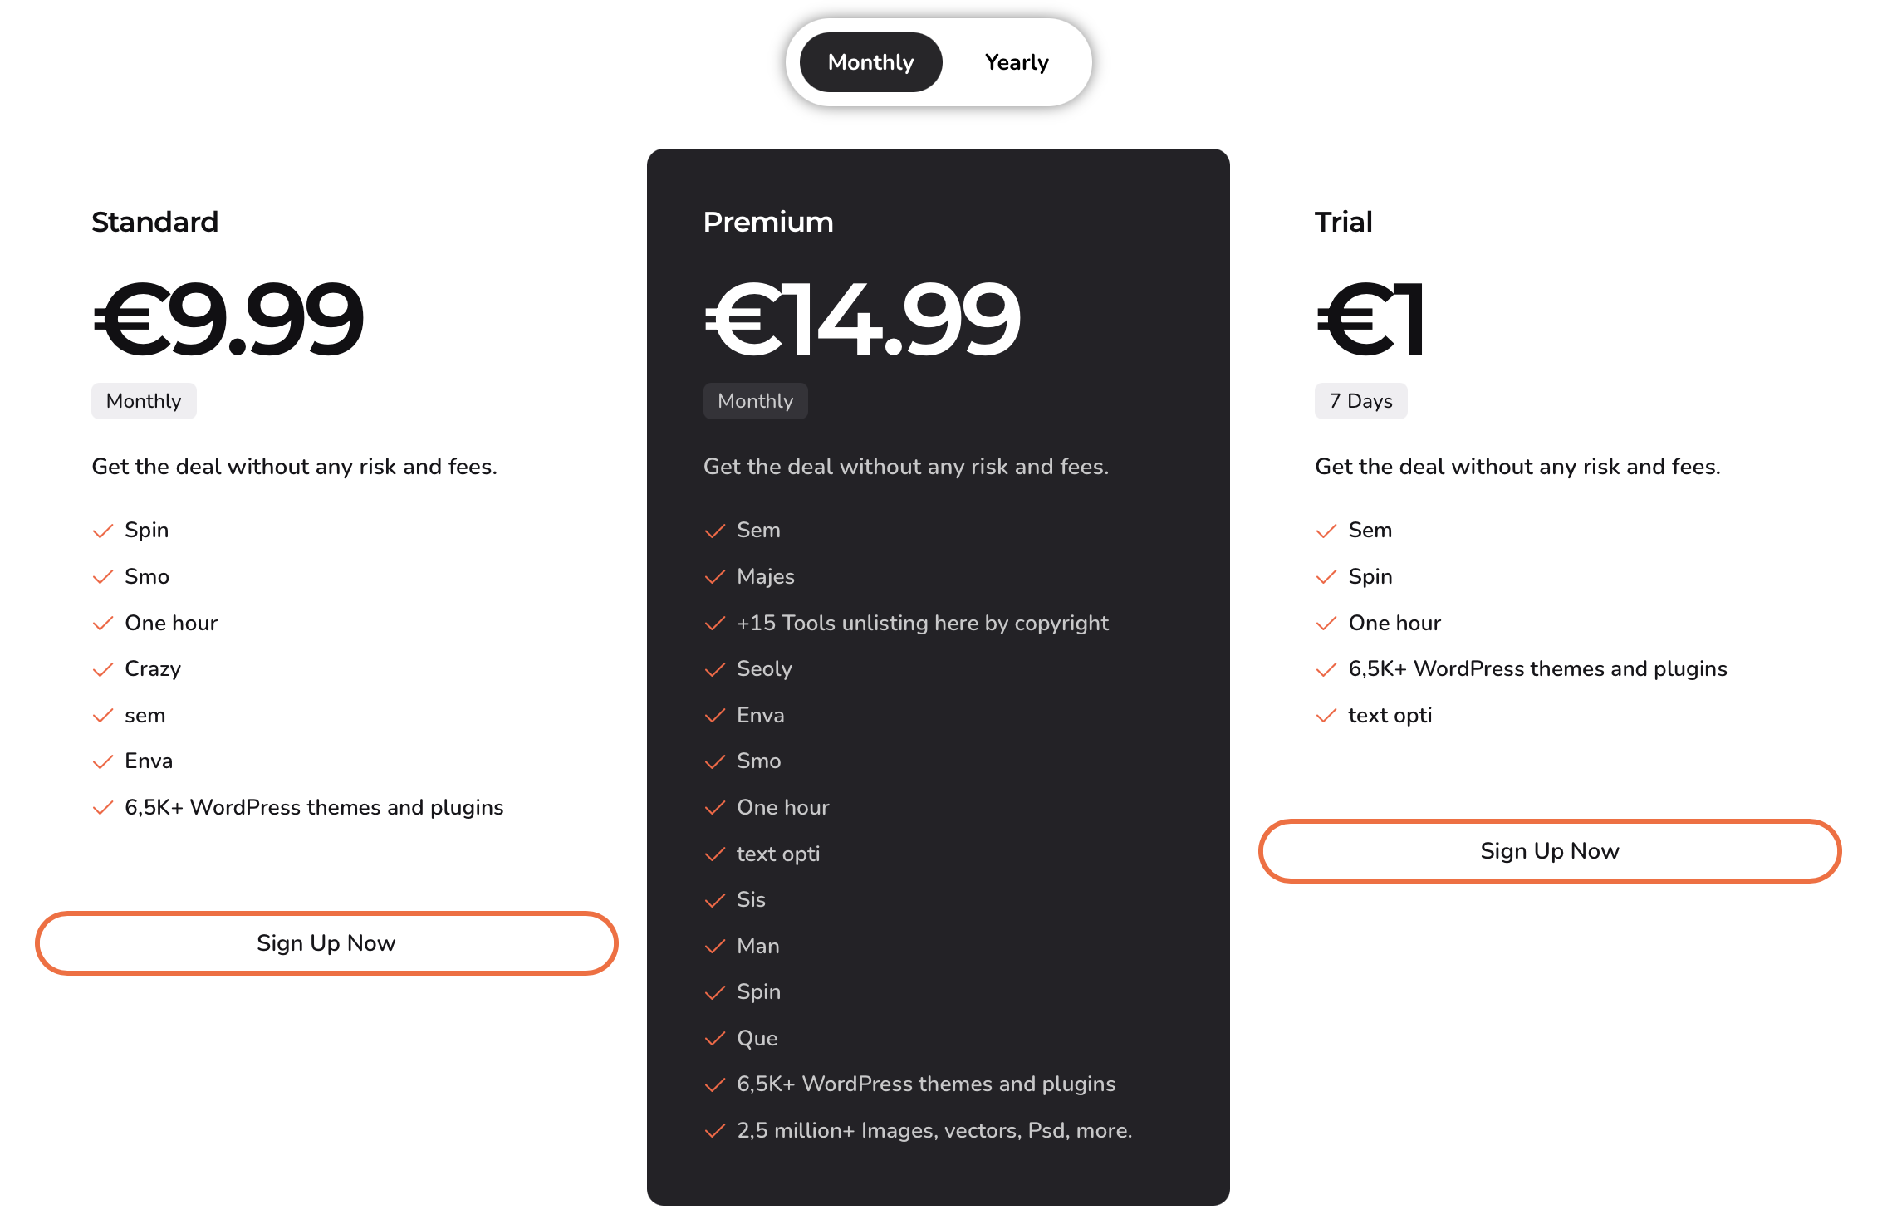
Task: Click the Monthly badge under €9.99
Action: [144, 401]
